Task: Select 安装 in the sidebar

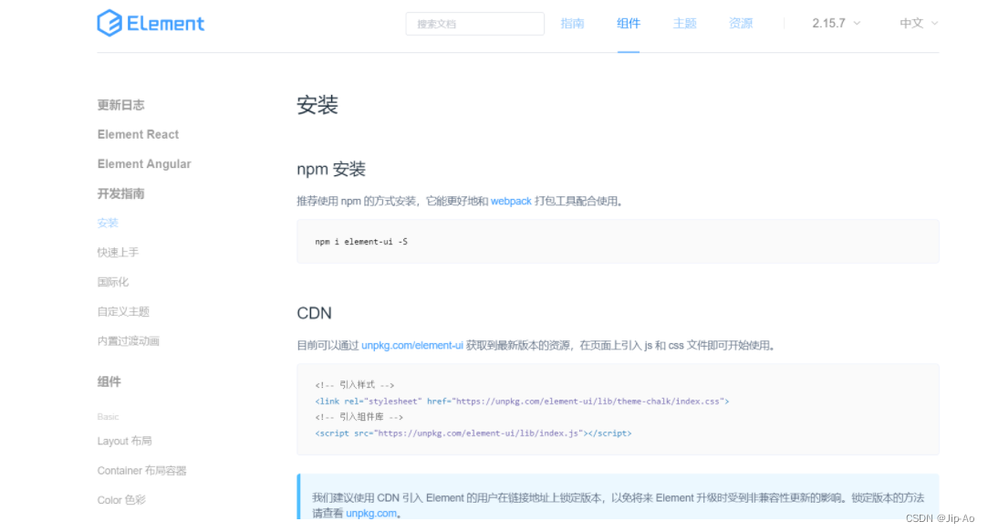Action: (108, 223)
